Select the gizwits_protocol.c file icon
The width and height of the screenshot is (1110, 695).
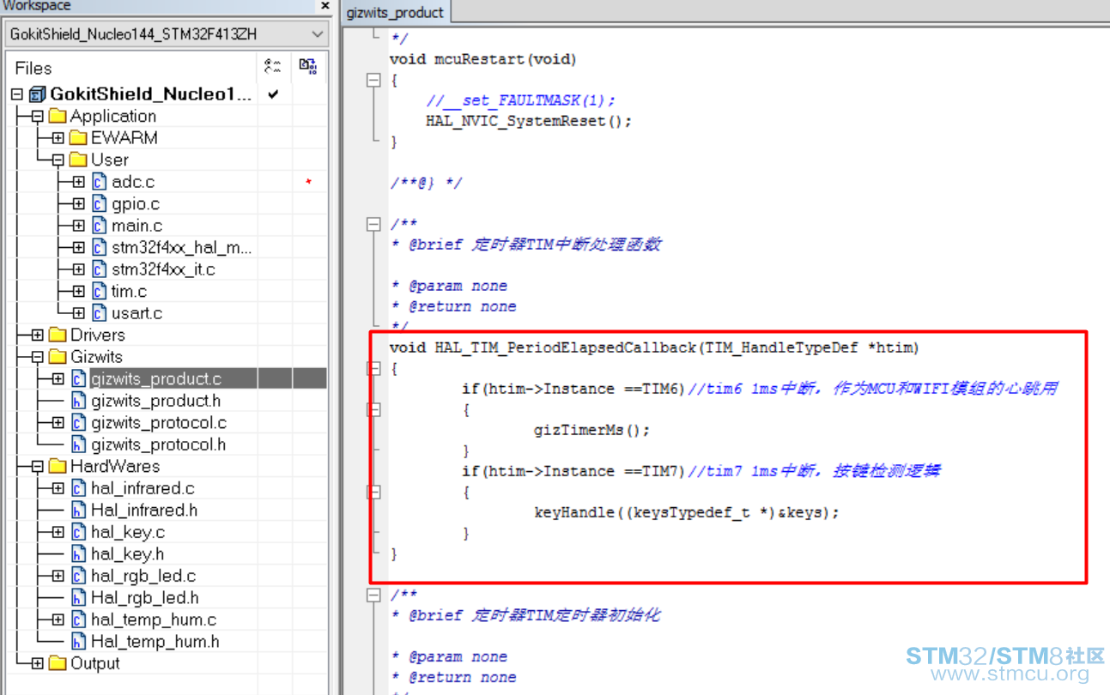(78, 422)
